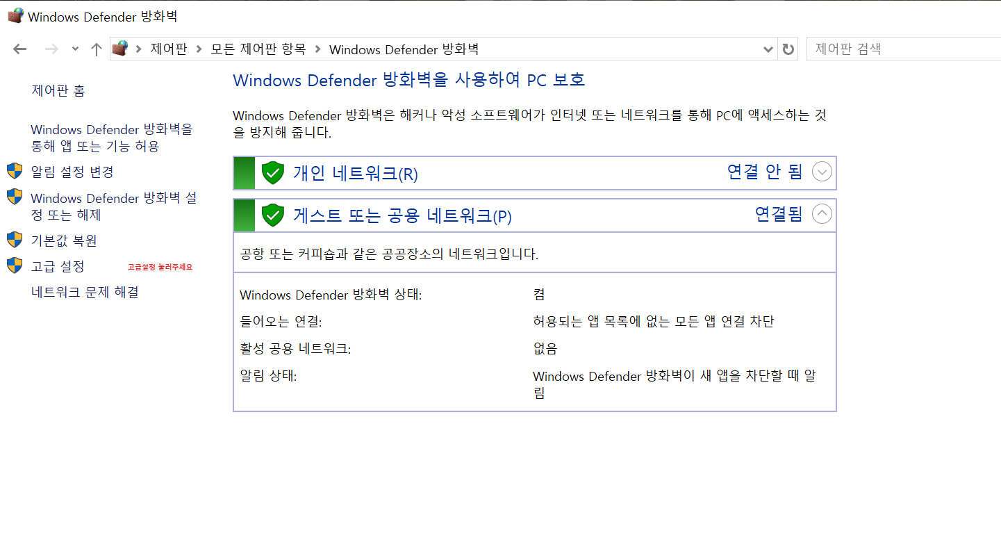Image resolution: width=1001 pixels, height=549 pixels.
Task: Go up one level with up arrow
Action: click(x=97, y=49)
